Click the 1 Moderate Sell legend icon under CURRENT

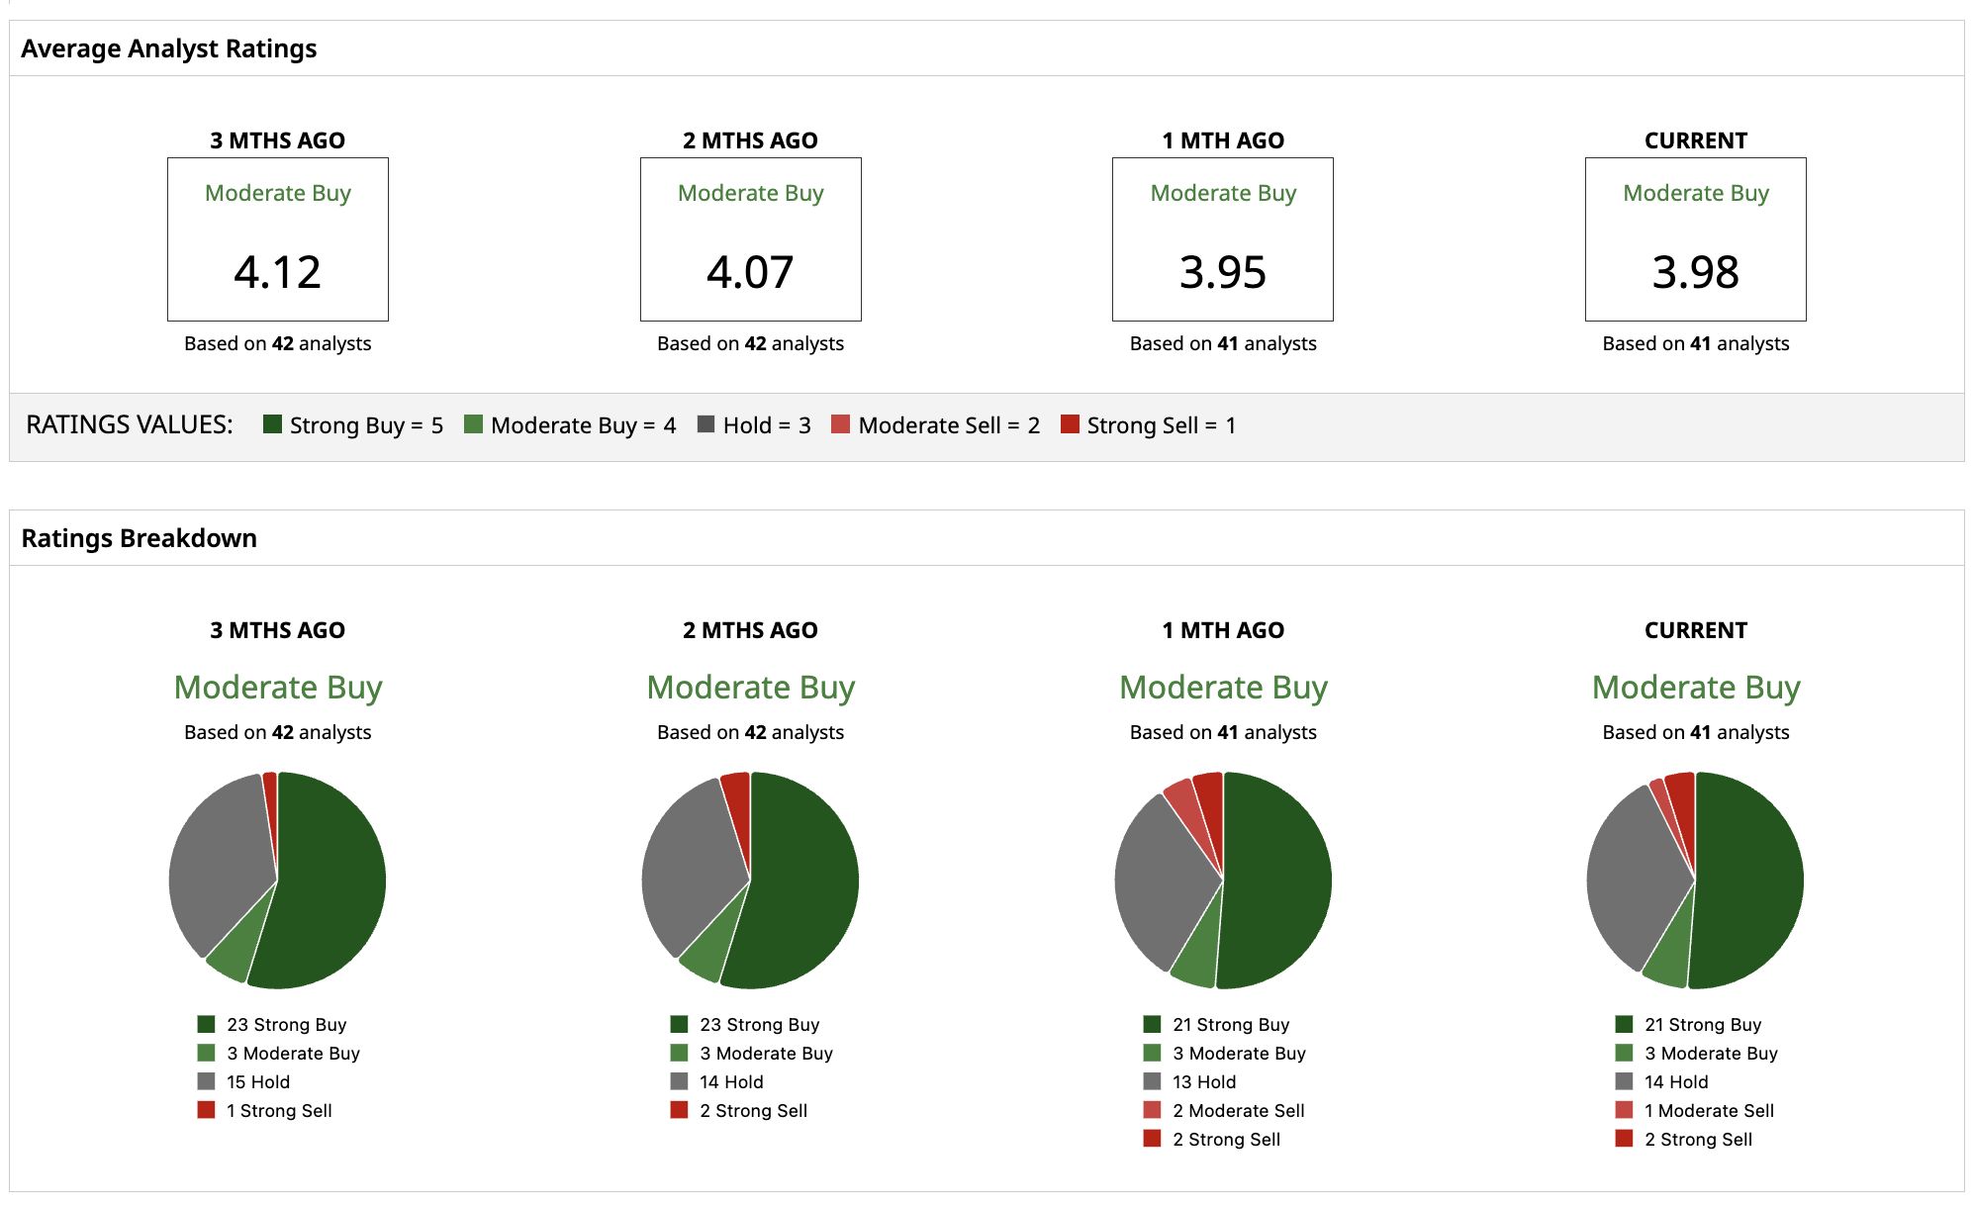pyautogui.click(x=1624, y=1110)
